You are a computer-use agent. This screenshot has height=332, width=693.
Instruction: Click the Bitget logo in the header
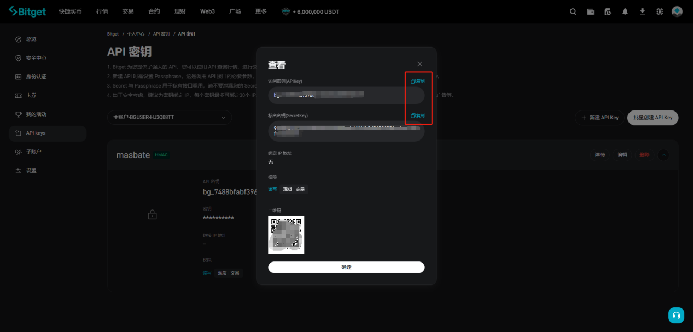(x=27, y=11)
